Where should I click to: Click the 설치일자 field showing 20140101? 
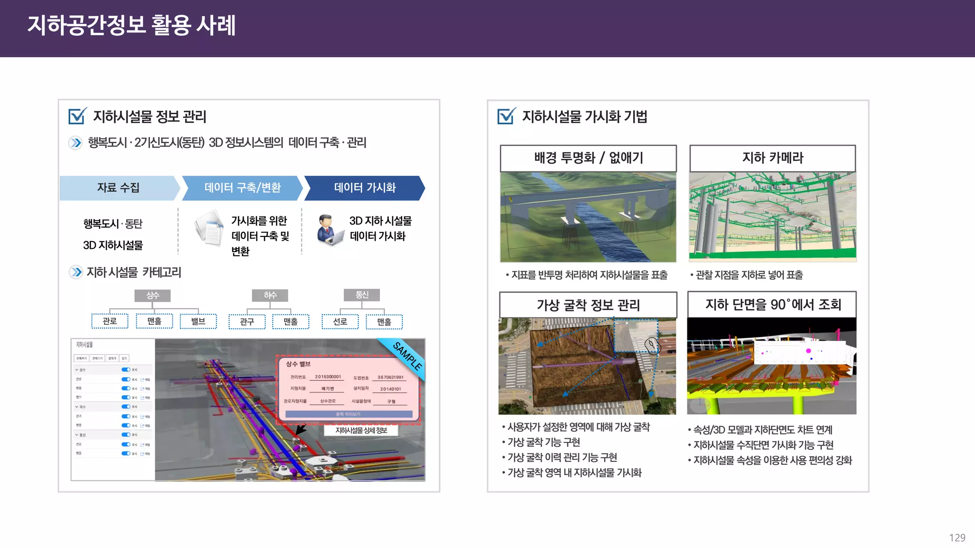tap(390, 389)
